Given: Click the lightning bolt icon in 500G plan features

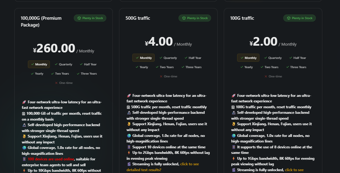Looking at the screenshot, I should tap(129, 153).
